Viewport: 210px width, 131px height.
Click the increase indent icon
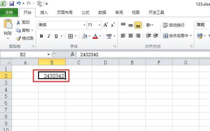[x=156, y=36]
